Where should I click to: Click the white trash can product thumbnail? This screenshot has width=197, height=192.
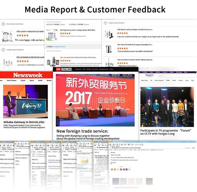7,37
